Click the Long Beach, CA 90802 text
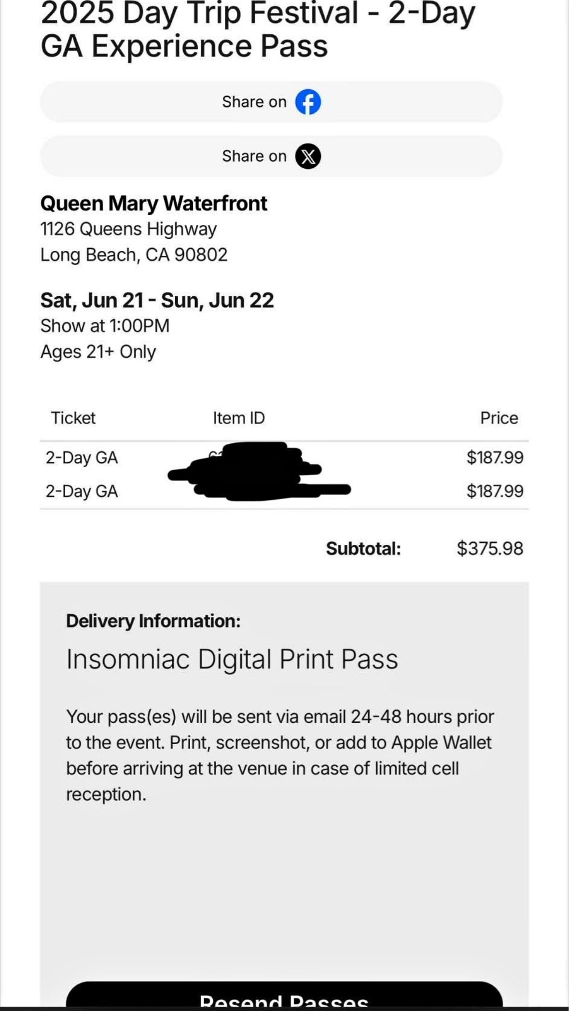The height and width of the screenshot is (1011, 569). pyautogui.click(x=134, y=255)
